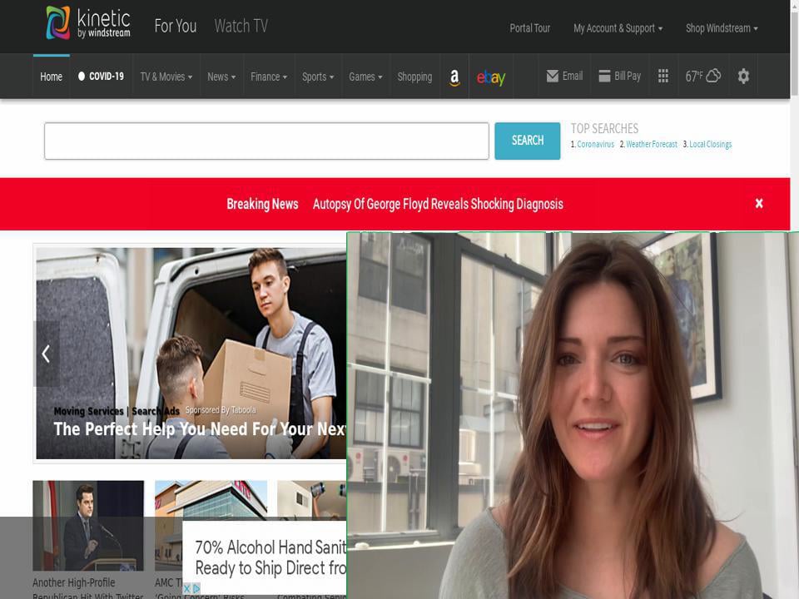Switch to the Watch TV tab

point(241,26)
